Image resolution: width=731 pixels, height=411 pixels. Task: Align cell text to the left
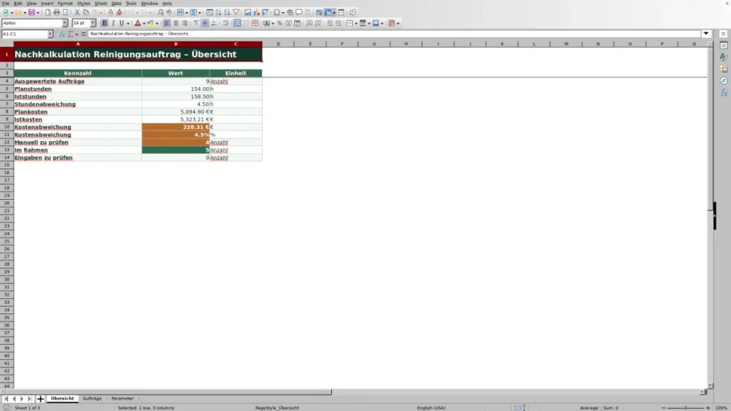tap(167, 24)
